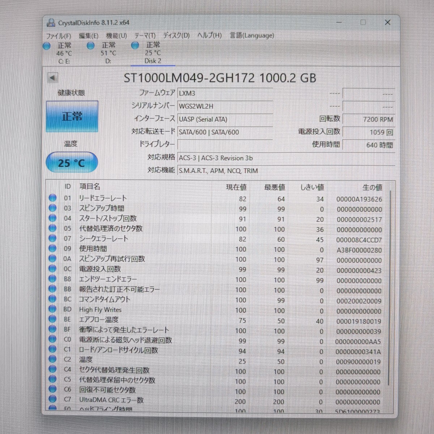Select the D: disk status circle
This screenshot has height=434, width=434.
(91, 46)
